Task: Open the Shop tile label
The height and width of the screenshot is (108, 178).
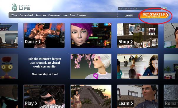Action: (126, 42)
